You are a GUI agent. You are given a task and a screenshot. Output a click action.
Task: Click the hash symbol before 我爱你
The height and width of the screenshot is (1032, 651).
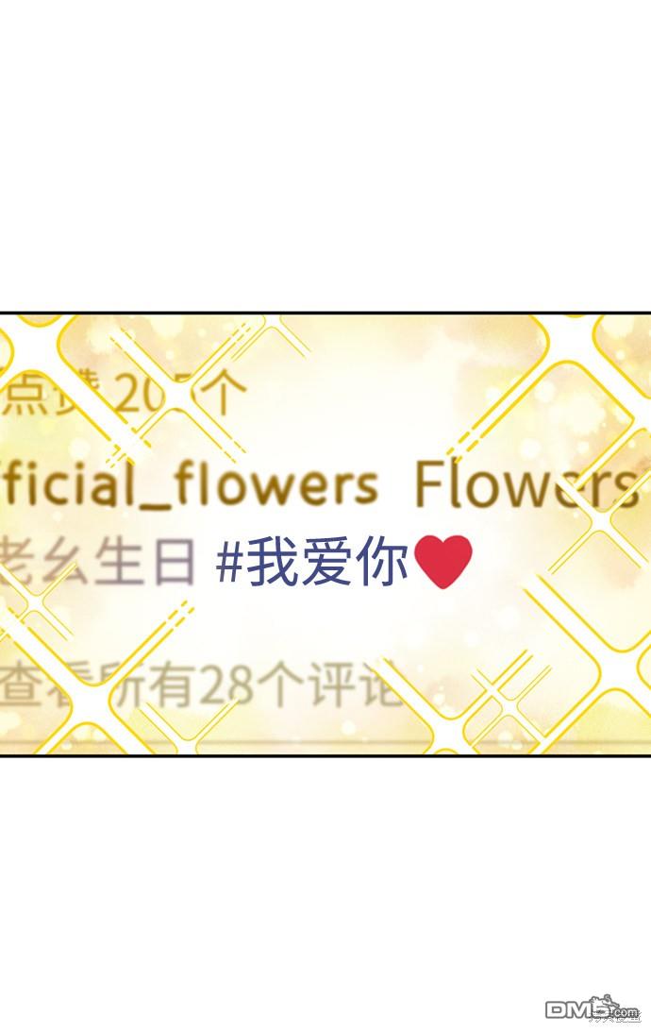pos(229,563)
